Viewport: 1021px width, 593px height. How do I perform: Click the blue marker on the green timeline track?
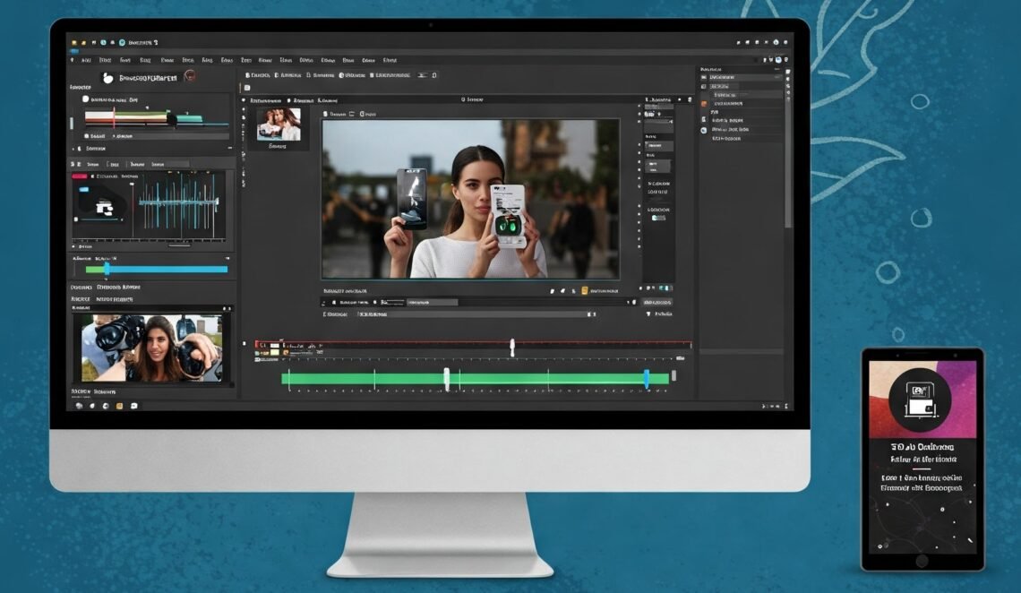(x=647, y=379)
